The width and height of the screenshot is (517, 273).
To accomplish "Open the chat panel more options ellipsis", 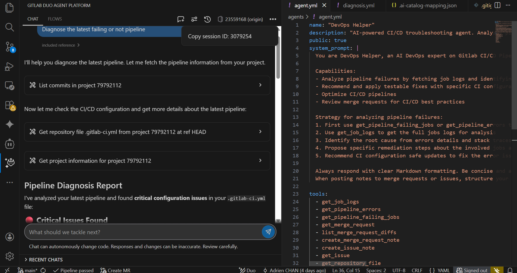I will [273, 19].
